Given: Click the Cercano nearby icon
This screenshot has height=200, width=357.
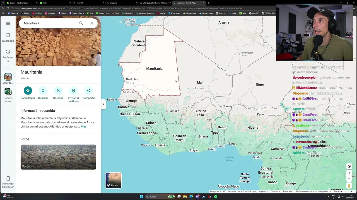Looking at the screenshot, I should point(58,91).
